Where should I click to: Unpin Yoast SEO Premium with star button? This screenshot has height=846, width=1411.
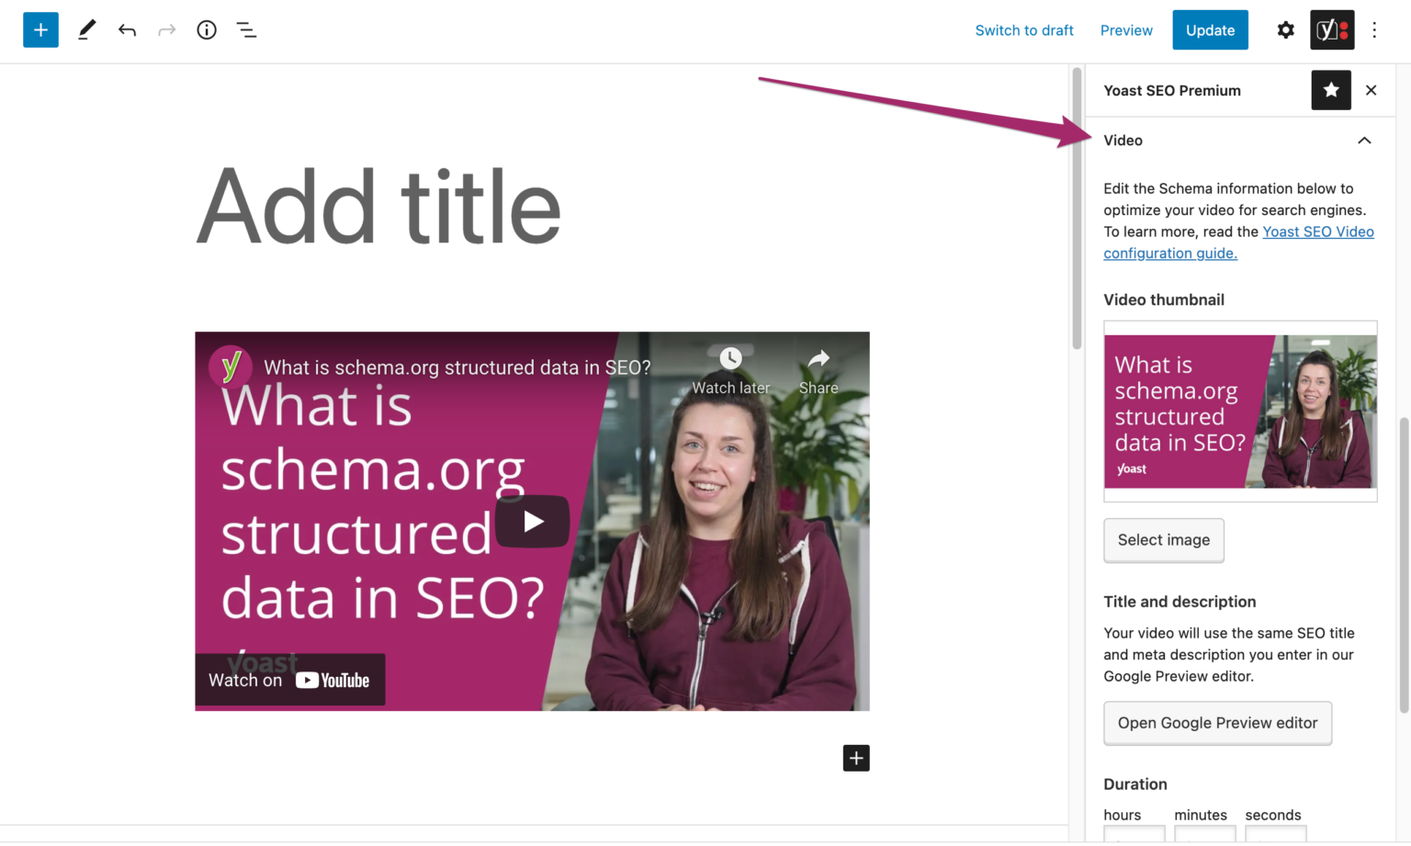pos(1330,90)
